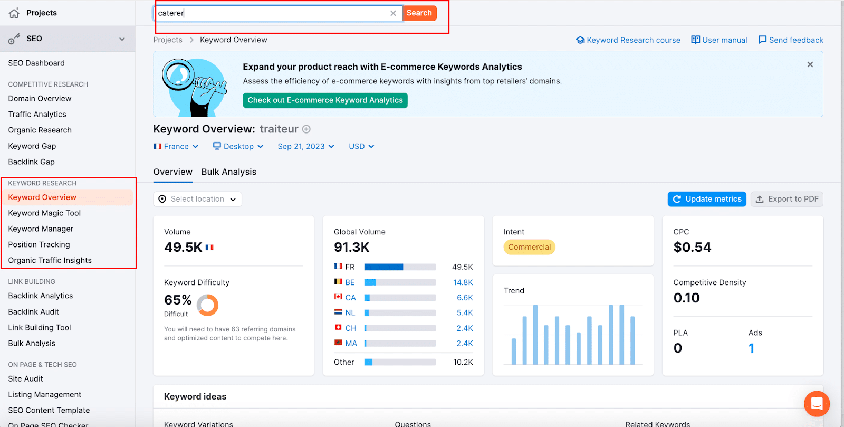The image size is (844, 427).
Task: Open the Sep 21, 2023 date dropdown
Action: coord(306,146)
